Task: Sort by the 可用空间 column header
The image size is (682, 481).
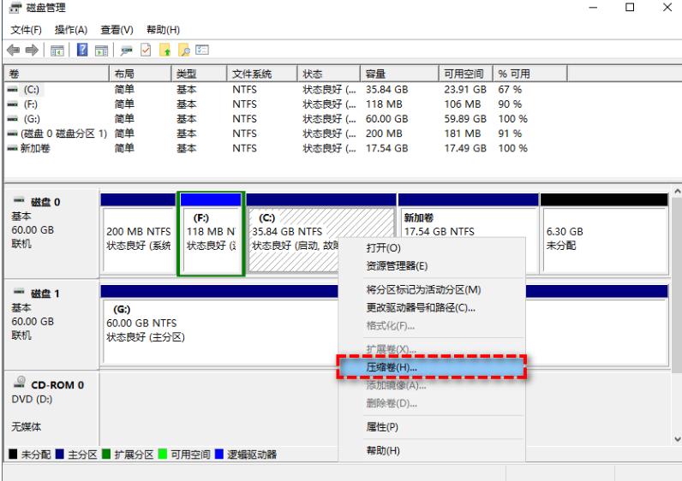Action: pyautogui.click(x=466, y=74)
